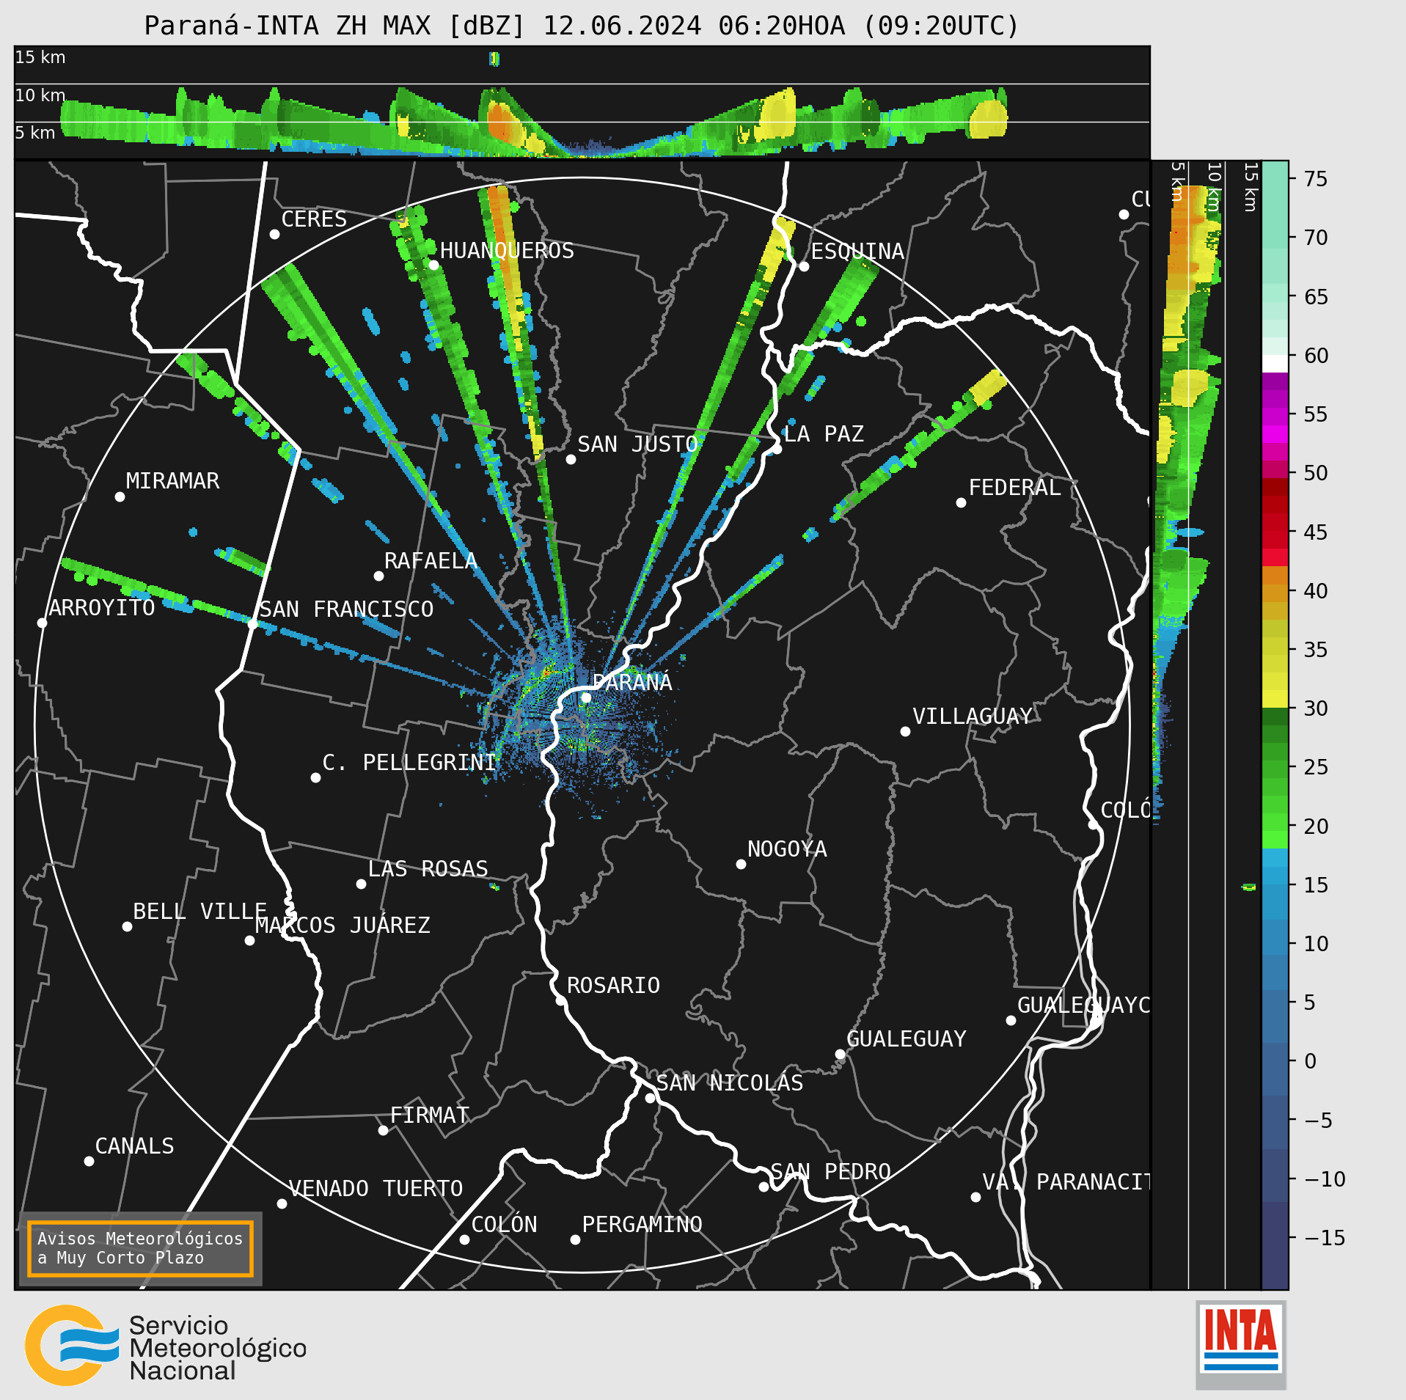Viewport: 1406px width, 1400px height.
Task: Click the SAN JUSTO city label
Action: 637,444
